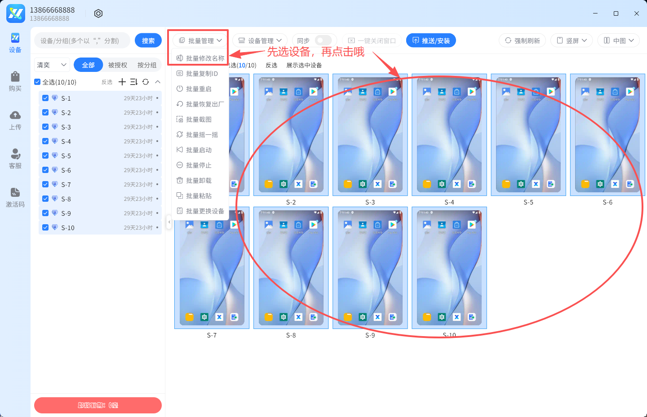Screen dimensions: 647x417
Task: Choose 批量恢复出厂 from the menu
Action: point(200,104)
